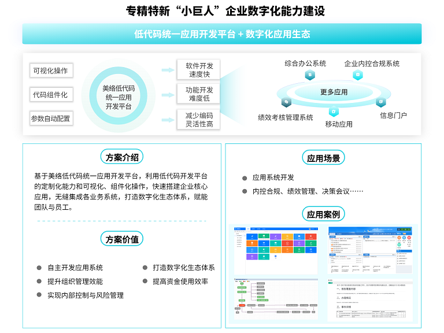The width and height of the screenshot is (444, 333).
Task: Click the 绩效考核管理系统 hexagon icon
Action: pos(286,102)
